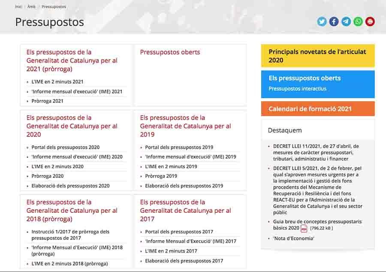
Task: Share the page on Facebook
Action: tap(334, 21)
